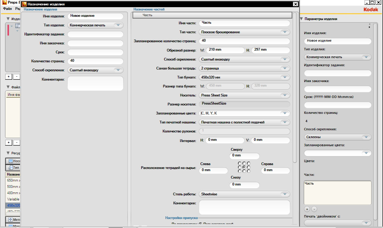This screenshot has height=228, width=383.
Task: Click the minus button below the files list
Action: coord(17,142)
